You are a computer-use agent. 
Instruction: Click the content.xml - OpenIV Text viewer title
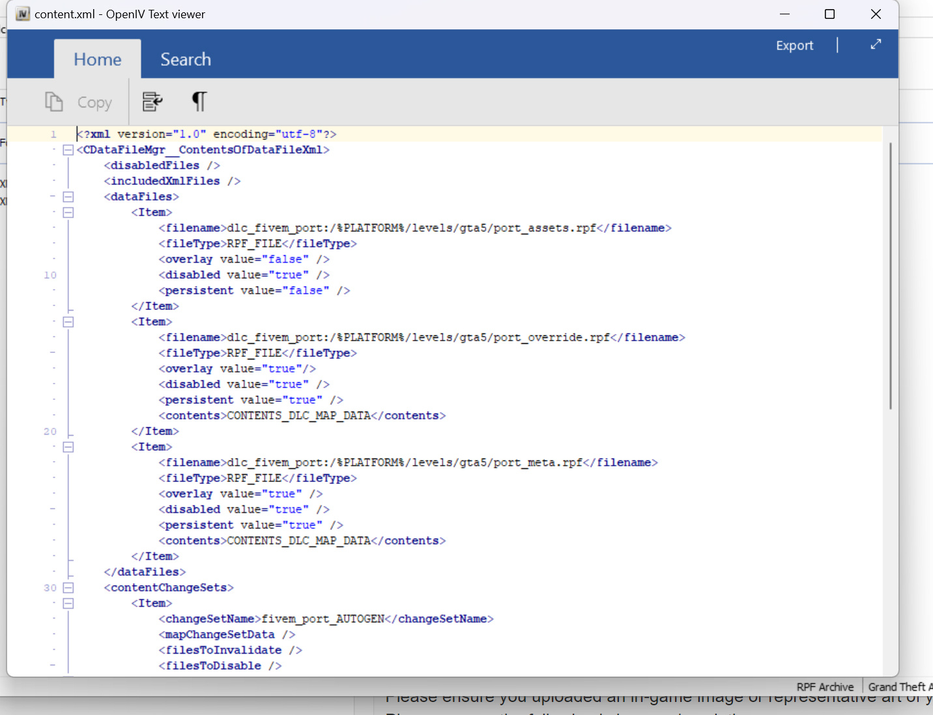click(x=120, y=14)
